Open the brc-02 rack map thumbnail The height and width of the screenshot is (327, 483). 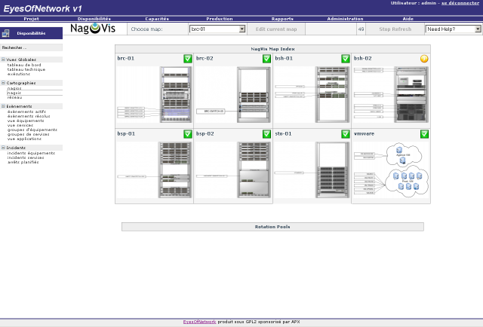click(233, 94)
